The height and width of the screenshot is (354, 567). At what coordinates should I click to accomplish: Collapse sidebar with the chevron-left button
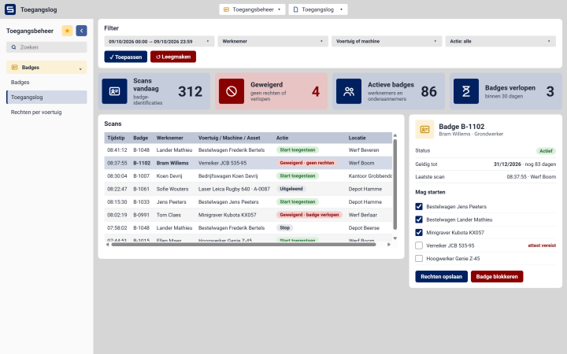pos(81,31)
